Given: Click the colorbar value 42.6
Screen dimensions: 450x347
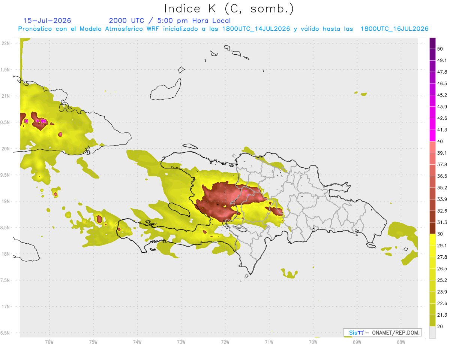Looking at the screenshot, I should click(x=442, y=118).
